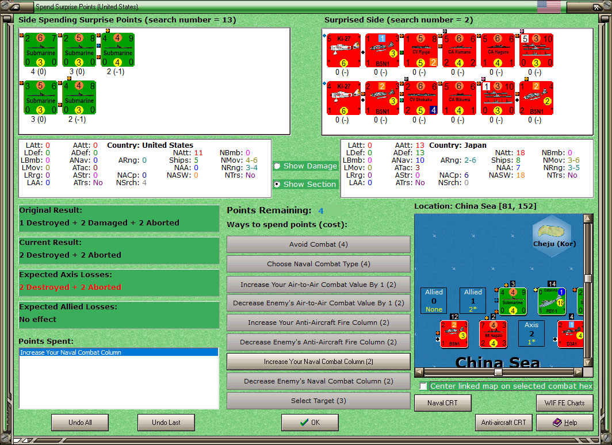Screen dimensions: 612x445
Task: Click the map vertical scrollbar thumb
Action: (x=588, y=278)
